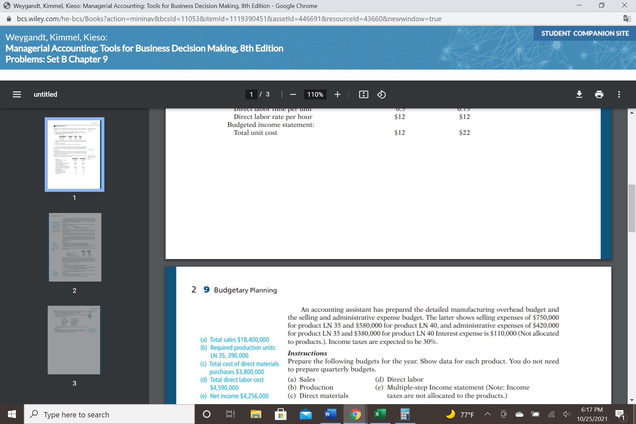636x424 pixels.
Task: Open Excel from the taskbar
Action: pos(380,414)
